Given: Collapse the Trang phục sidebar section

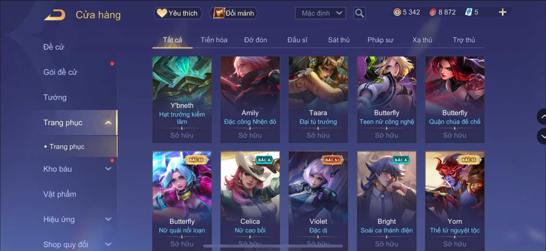Looking at the screenshot, I should tap(108, 123).
